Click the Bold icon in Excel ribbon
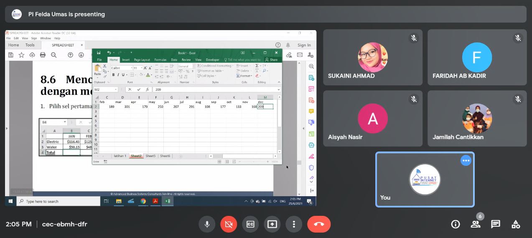The height and width of the screenshot is (238, 532). 113,75
